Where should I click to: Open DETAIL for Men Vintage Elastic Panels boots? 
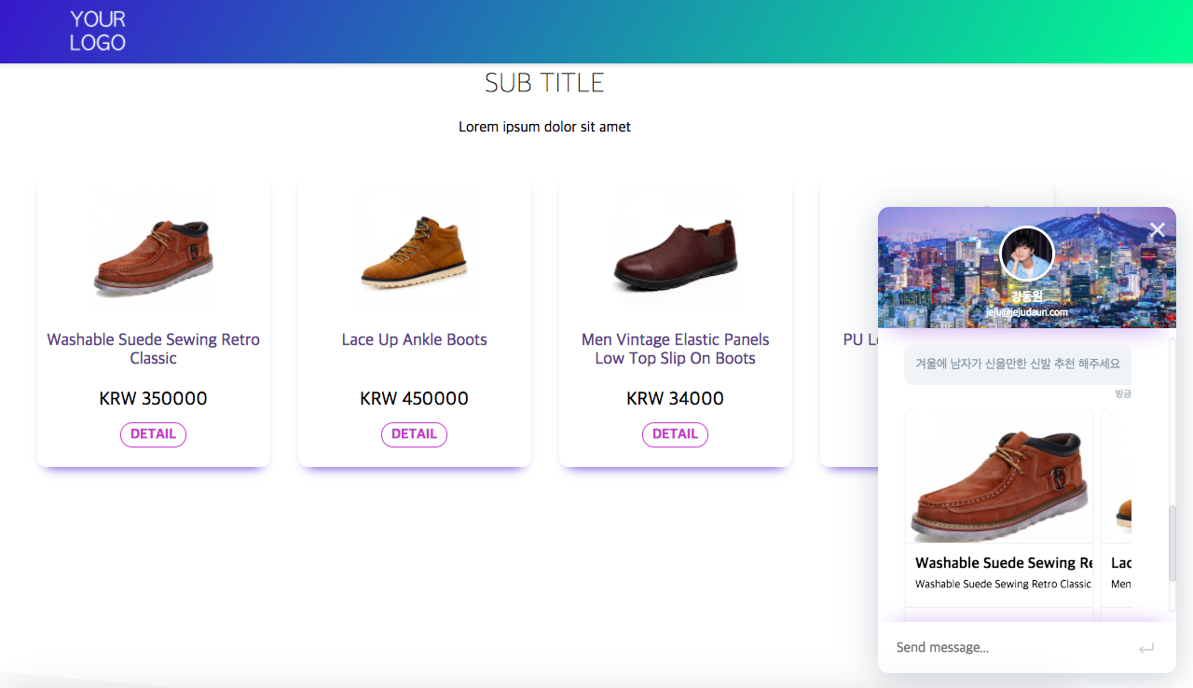tap(675, 434)
